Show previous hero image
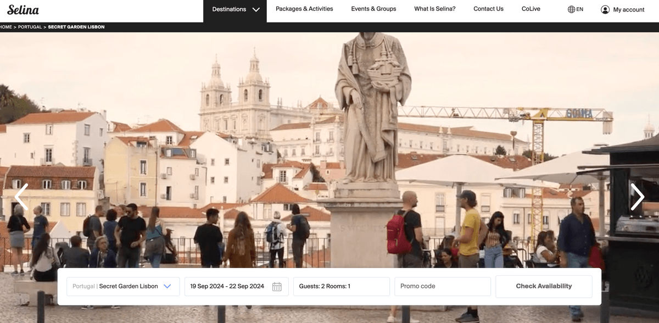The image size is (659, 323). tap(21, 197)
